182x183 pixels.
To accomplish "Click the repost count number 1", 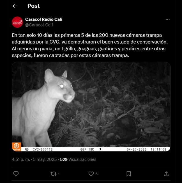I will 59,174.
